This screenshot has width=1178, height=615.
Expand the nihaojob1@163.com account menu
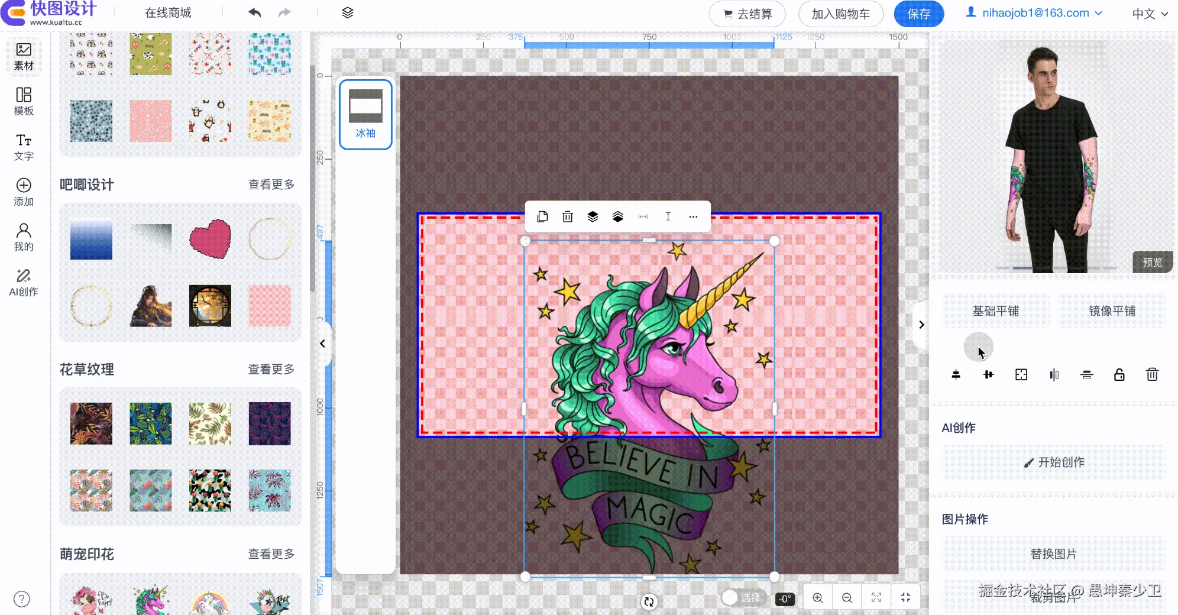(1034, 13)
